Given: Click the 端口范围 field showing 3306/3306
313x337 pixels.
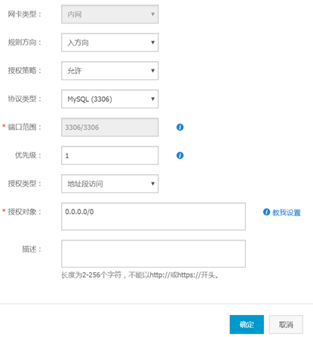Looking at the screenshot, I should coord(110,127).
